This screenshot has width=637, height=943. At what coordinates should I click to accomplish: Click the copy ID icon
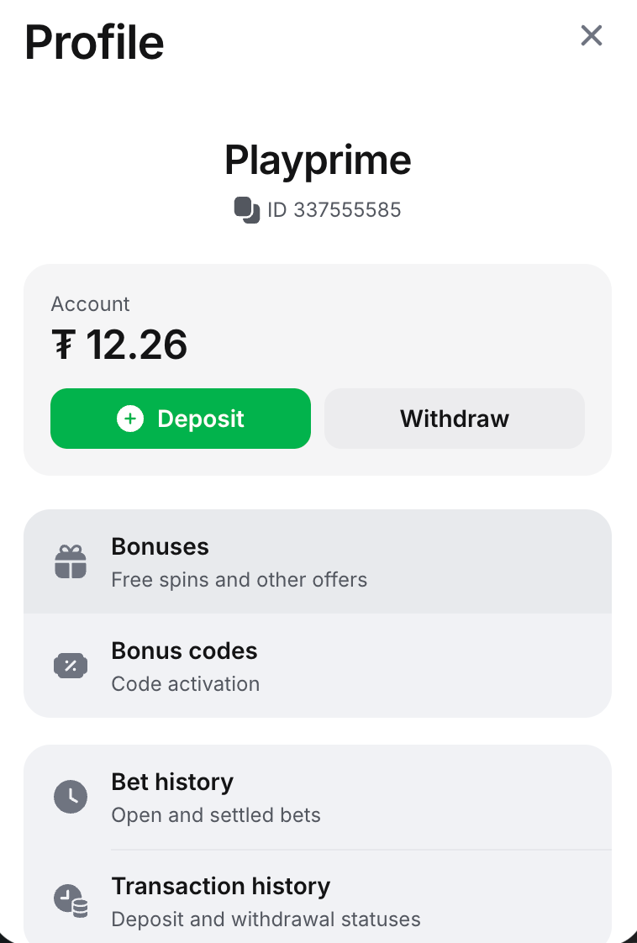click(246, 209)
